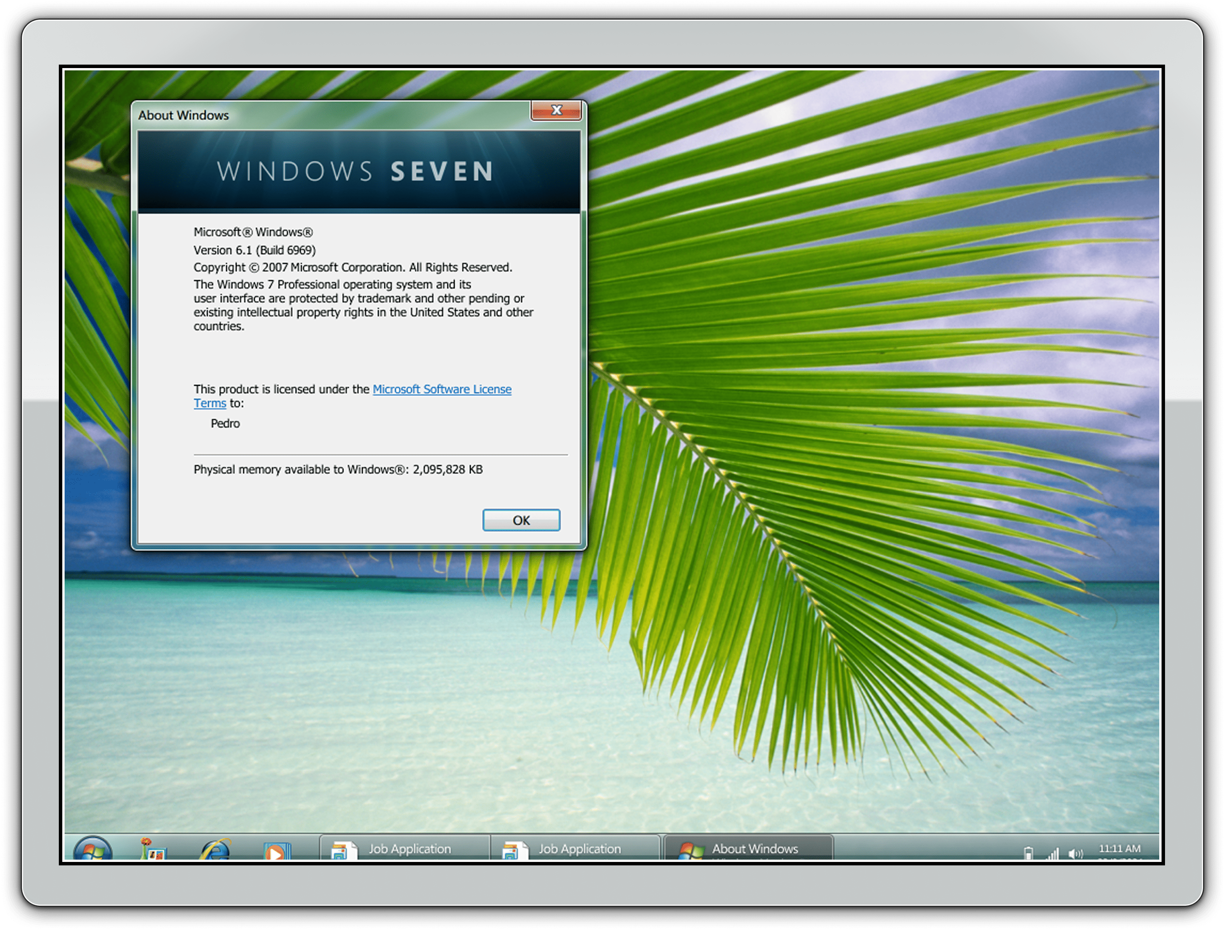Select the About Windows taskbar button
The image size is (1225, 930).
(x=748, y=848)
